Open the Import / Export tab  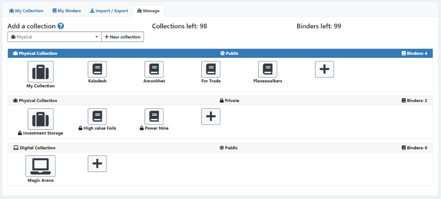[x=109, y=11]
